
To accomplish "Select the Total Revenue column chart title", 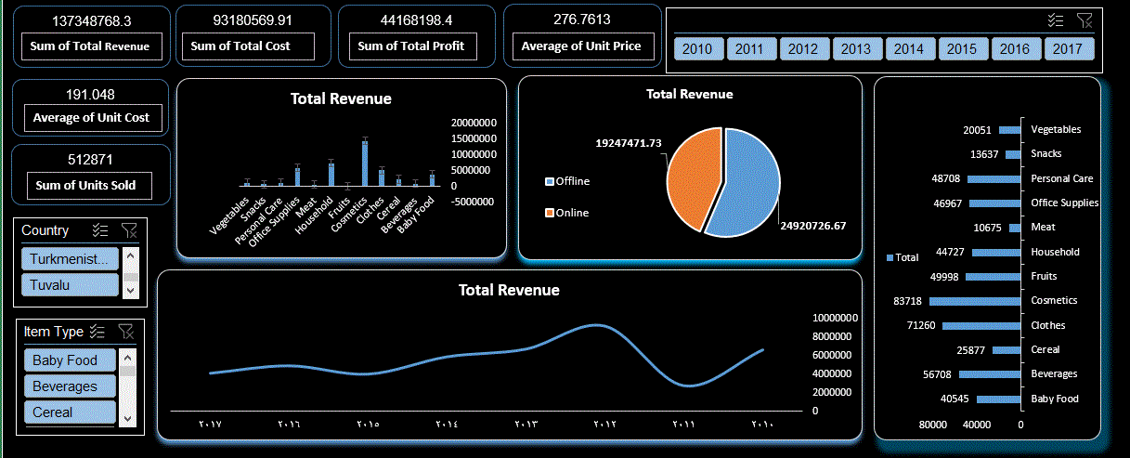I will (341, 98).
